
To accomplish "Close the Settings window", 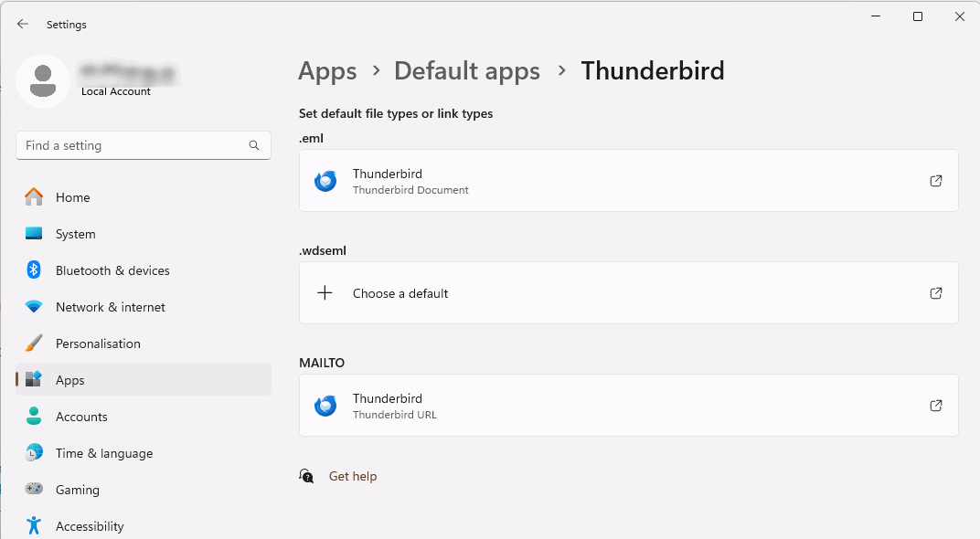I will pyautogui.click(x=959, y=16).
